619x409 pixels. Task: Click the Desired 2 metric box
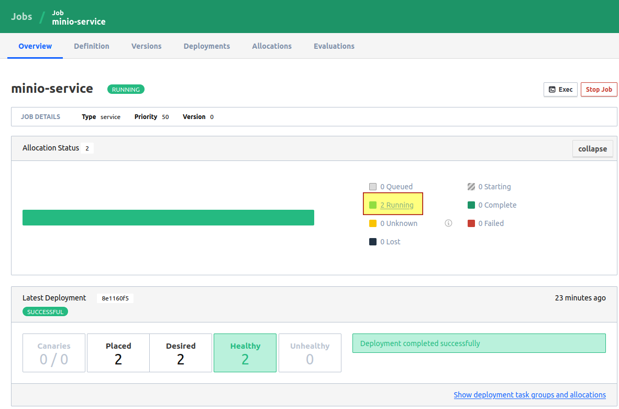pos(181,353)
